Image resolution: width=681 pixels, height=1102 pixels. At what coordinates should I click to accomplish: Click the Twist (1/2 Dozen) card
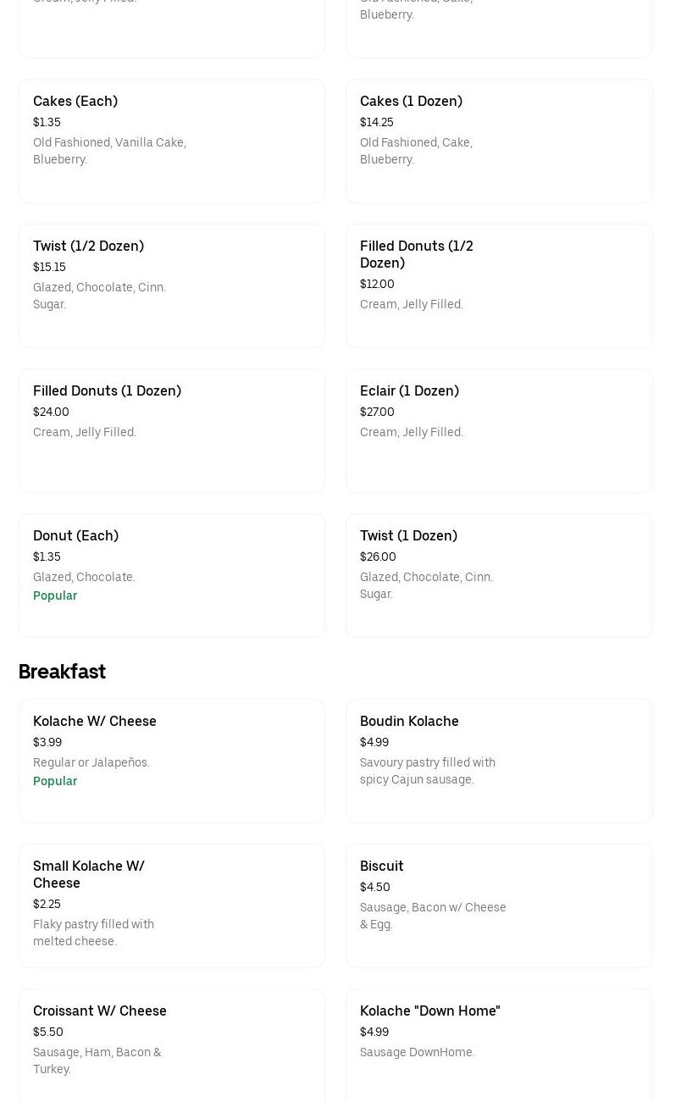click(x=171, y=285)
